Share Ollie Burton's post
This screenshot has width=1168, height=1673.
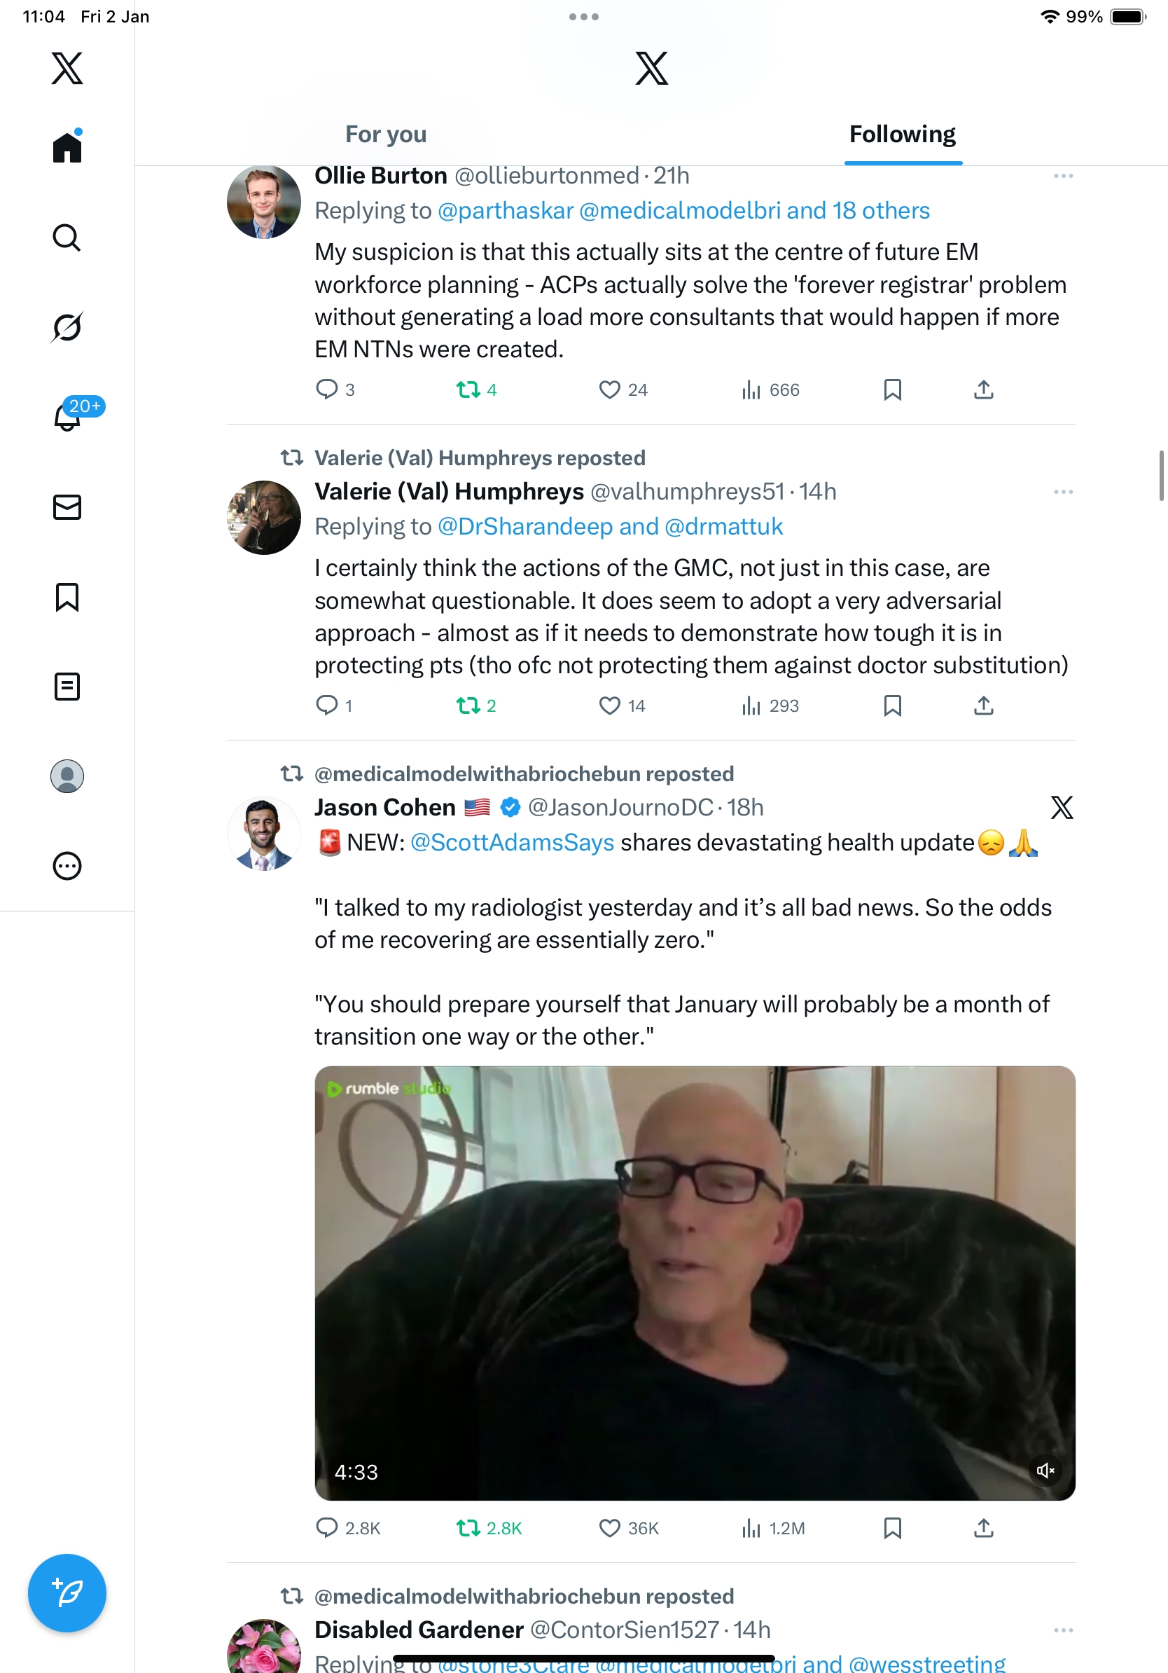click(983, 390)
